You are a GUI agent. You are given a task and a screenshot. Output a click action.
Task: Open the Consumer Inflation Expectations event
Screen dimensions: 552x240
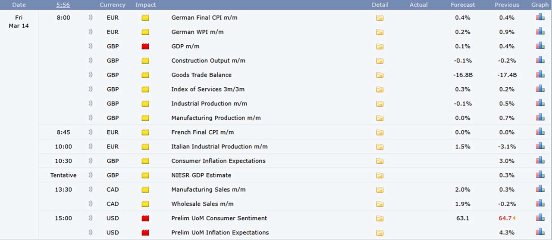(x=218, y=161)
